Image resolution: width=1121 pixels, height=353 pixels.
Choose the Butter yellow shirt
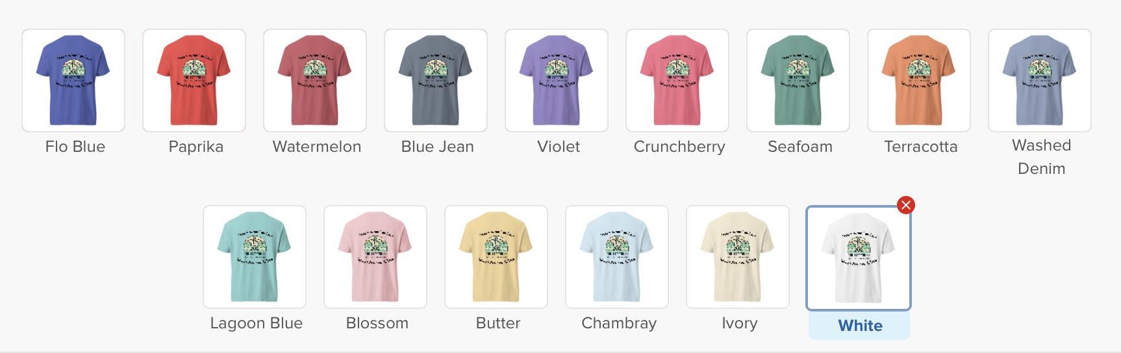(496, 257)
